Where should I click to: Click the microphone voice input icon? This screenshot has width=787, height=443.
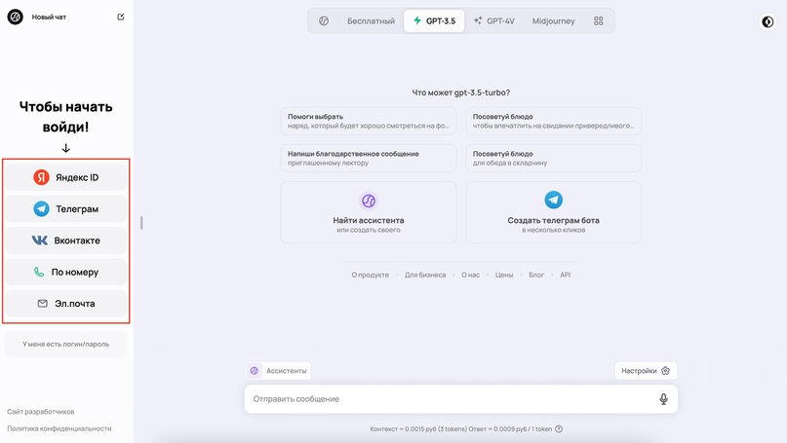(x=663, y=399)
